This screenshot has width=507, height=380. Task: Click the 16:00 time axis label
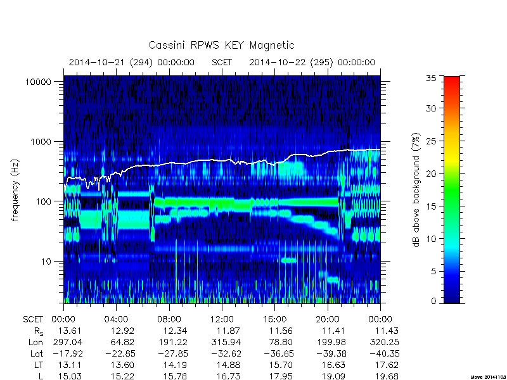coord(274,319)
